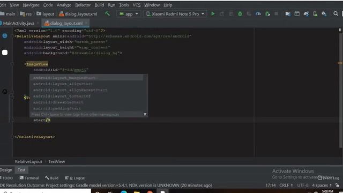Change UTF-8 file encoding in status bar

click(303, 185)
